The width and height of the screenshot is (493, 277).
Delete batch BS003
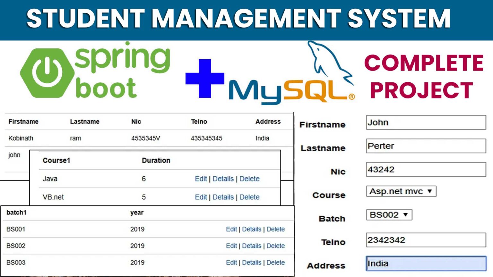[x=276, y=263]
